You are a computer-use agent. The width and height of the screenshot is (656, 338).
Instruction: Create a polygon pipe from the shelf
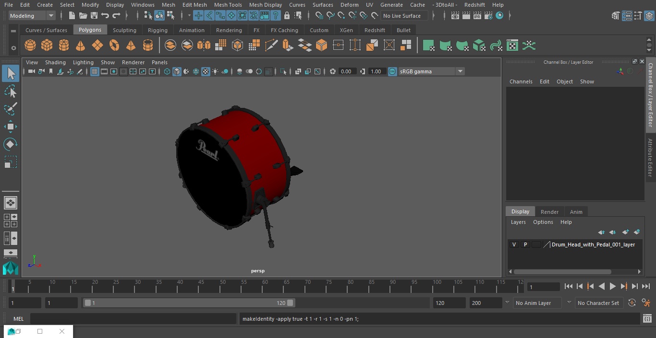(147, 46)
